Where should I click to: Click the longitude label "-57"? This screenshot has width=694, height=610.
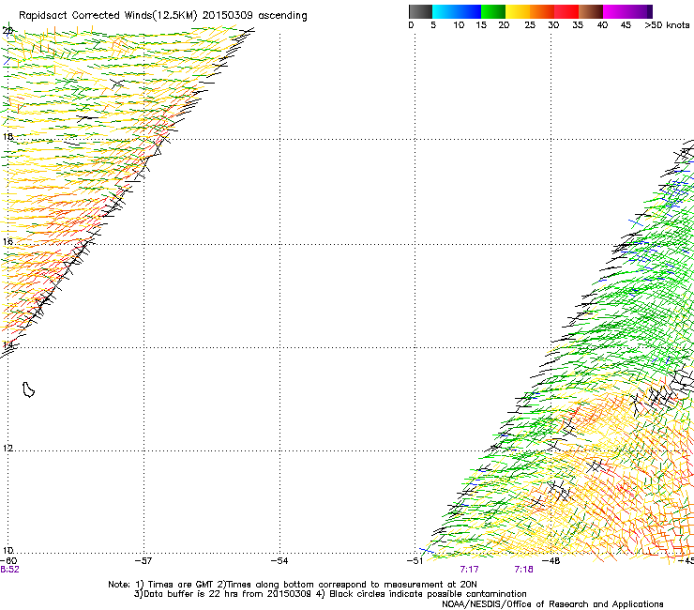[143, 561]
